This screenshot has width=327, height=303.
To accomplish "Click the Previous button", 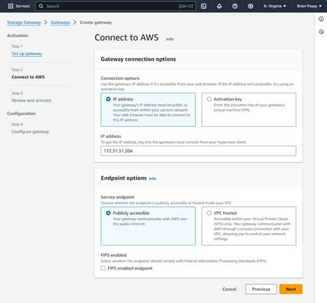I will coord(261,289).
